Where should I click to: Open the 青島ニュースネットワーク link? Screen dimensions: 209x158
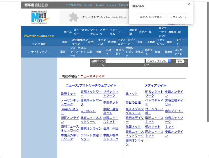[x=135, y=134]
